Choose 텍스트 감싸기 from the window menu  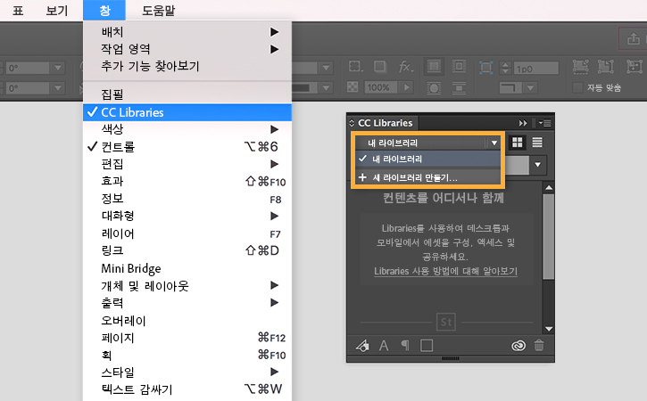point(187,389)
